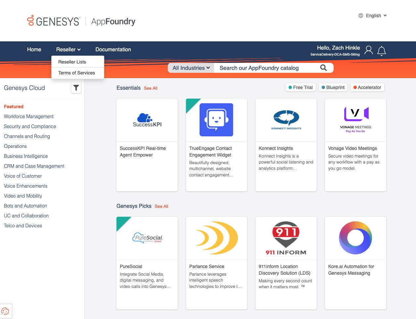The height and width of the screenshot is (319, 416).
Task: Click the AppFoundry logo text
Action: (113, 21)
